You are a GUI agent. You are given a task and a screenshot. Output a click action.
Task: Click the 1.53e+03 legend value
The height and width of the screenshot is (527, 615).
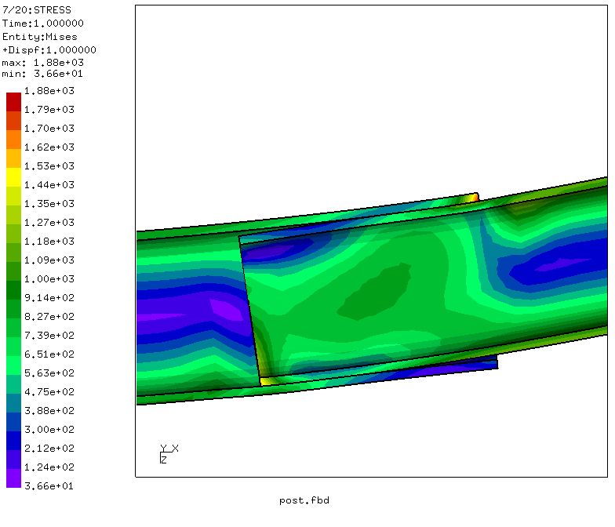tap(49, 166)
